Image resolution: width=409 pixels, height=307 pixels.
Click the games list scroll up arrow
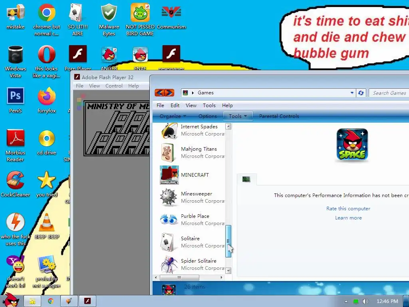(228, 127)
